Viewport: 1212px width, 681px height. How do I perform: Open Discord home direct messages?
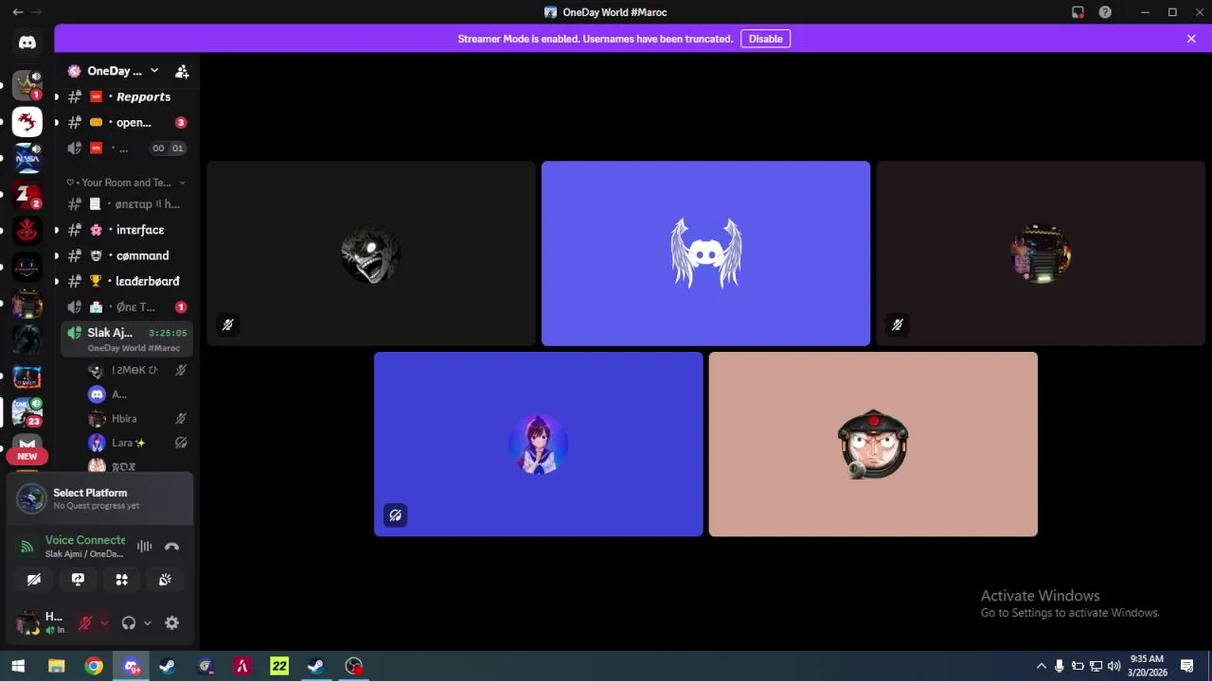click(27, 43)
